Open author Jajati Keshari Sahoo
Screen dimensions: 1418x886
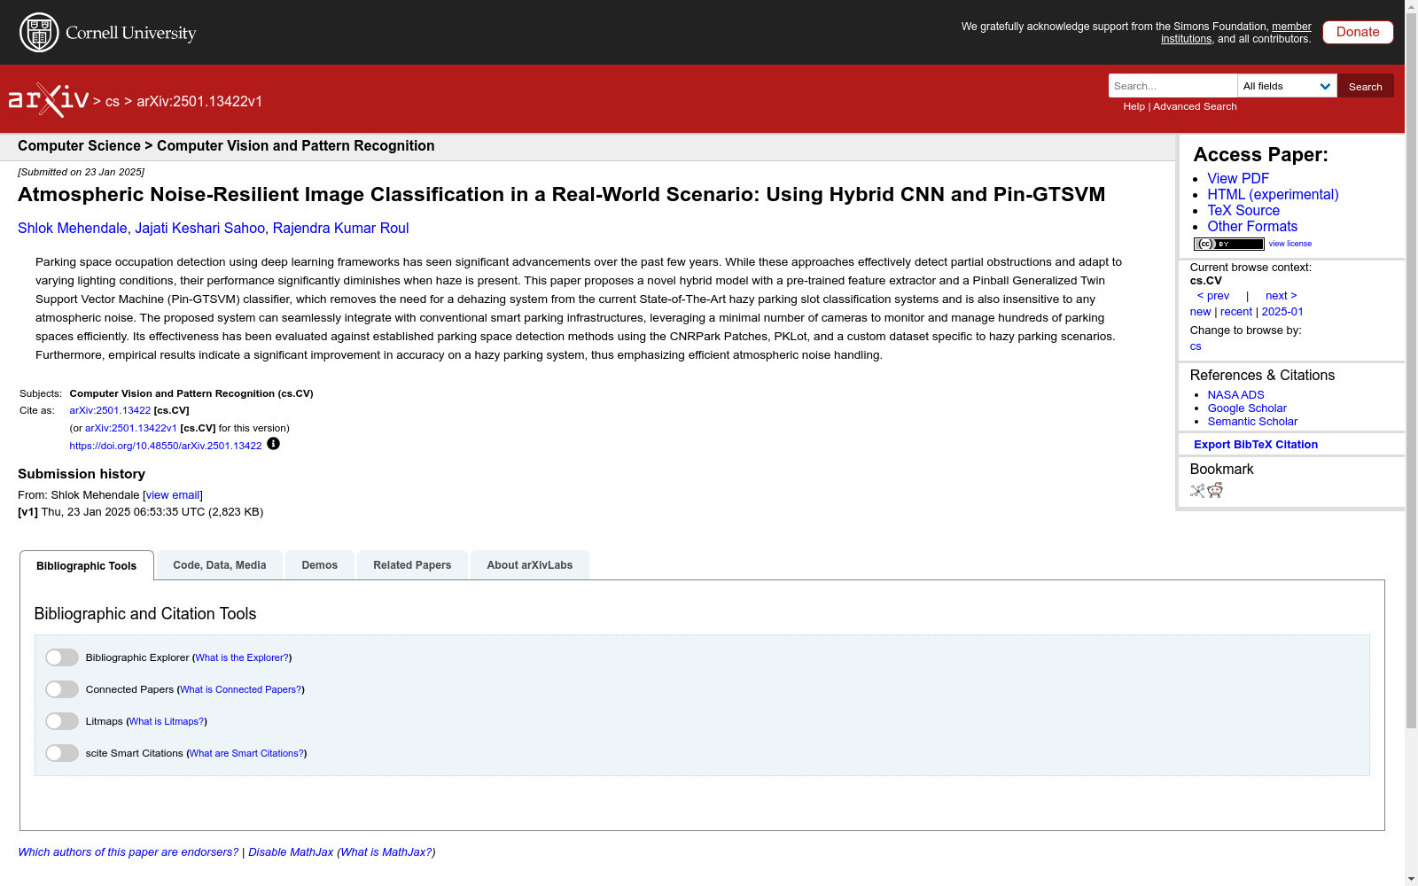point(200,229)
